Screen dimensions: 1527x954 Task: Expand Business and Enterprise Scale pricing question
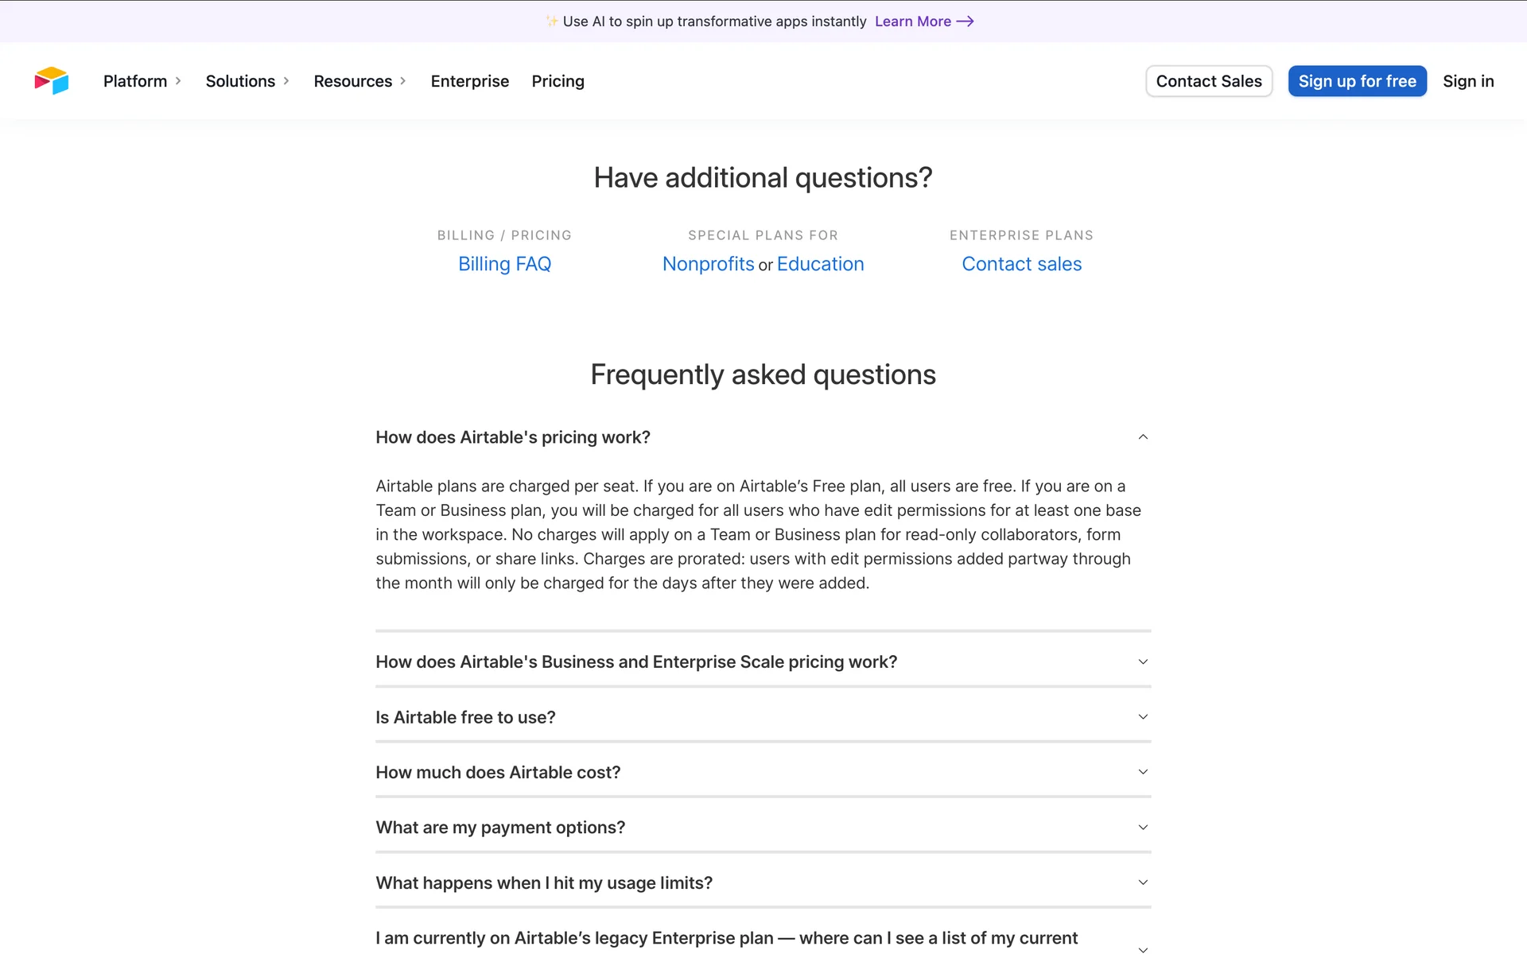click(1142, 662)
